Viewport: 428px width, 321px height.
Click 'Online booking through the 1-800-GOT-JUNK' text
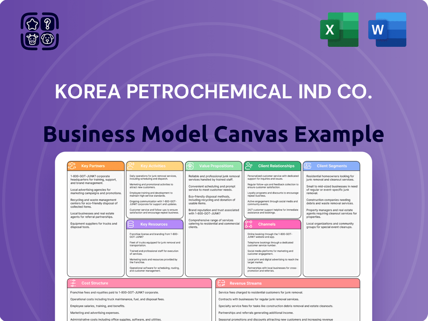pyautogui.click(x=270, y=236)
